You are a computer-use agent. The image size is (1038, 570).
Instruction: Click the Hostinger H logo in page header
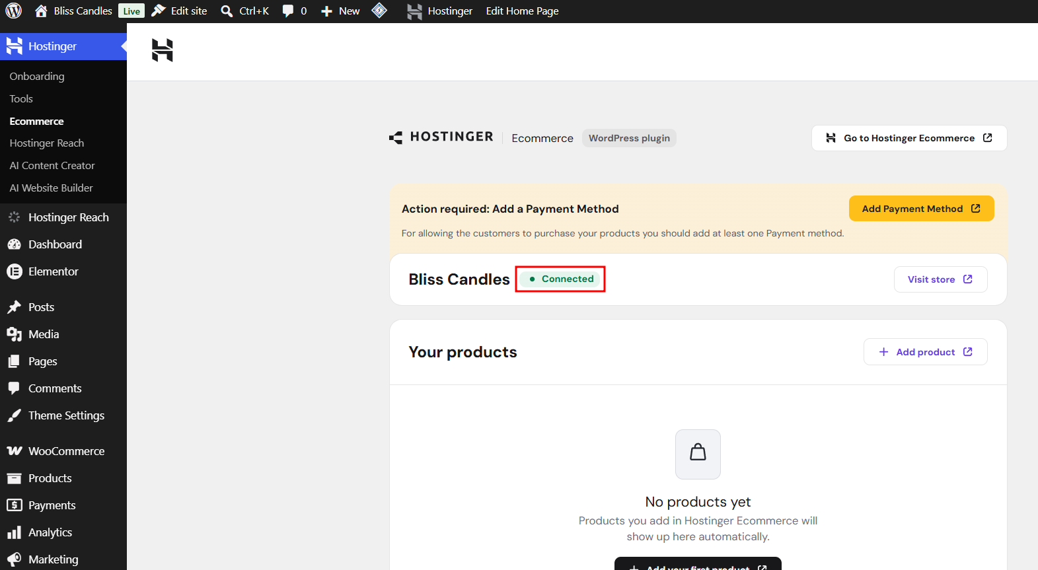pyautogui.click(x=162, y=50)
